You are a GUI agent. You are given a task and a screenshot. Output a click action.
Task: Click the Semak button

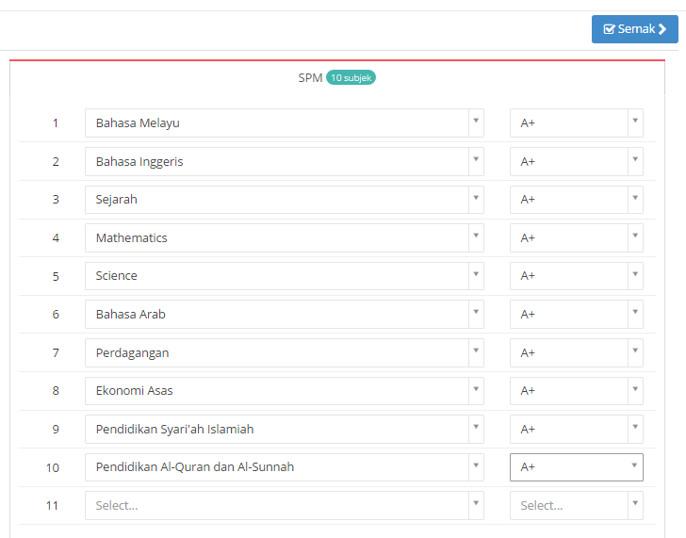[x=635, y=29]
